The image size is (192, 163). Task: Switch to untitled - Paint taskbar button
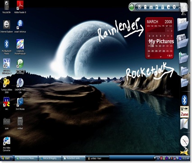pos(97,158)
